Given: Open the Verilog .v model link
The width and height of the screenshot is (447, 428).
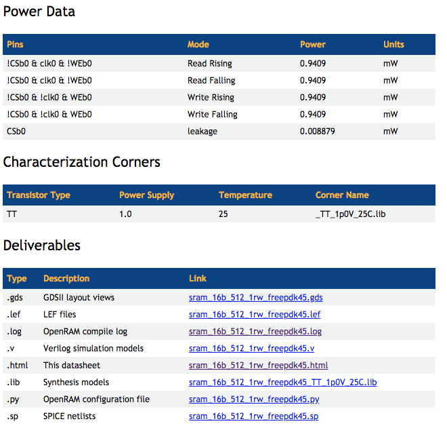Looking at the screenshot, I should pos(251,349).
